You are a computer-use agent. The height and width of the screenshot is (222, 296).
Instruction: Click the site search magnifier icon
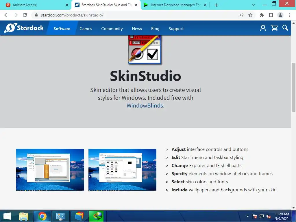pyautogui.click(x=285, y=28)
